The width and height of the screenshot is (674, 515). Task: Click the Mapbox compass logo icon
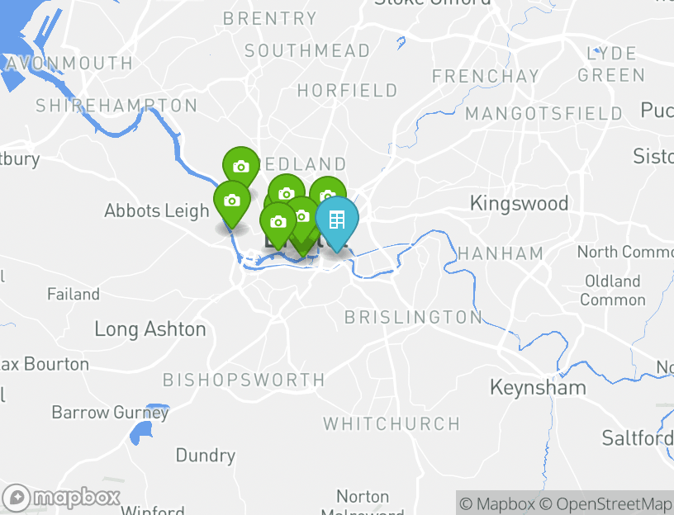(16, 498)
